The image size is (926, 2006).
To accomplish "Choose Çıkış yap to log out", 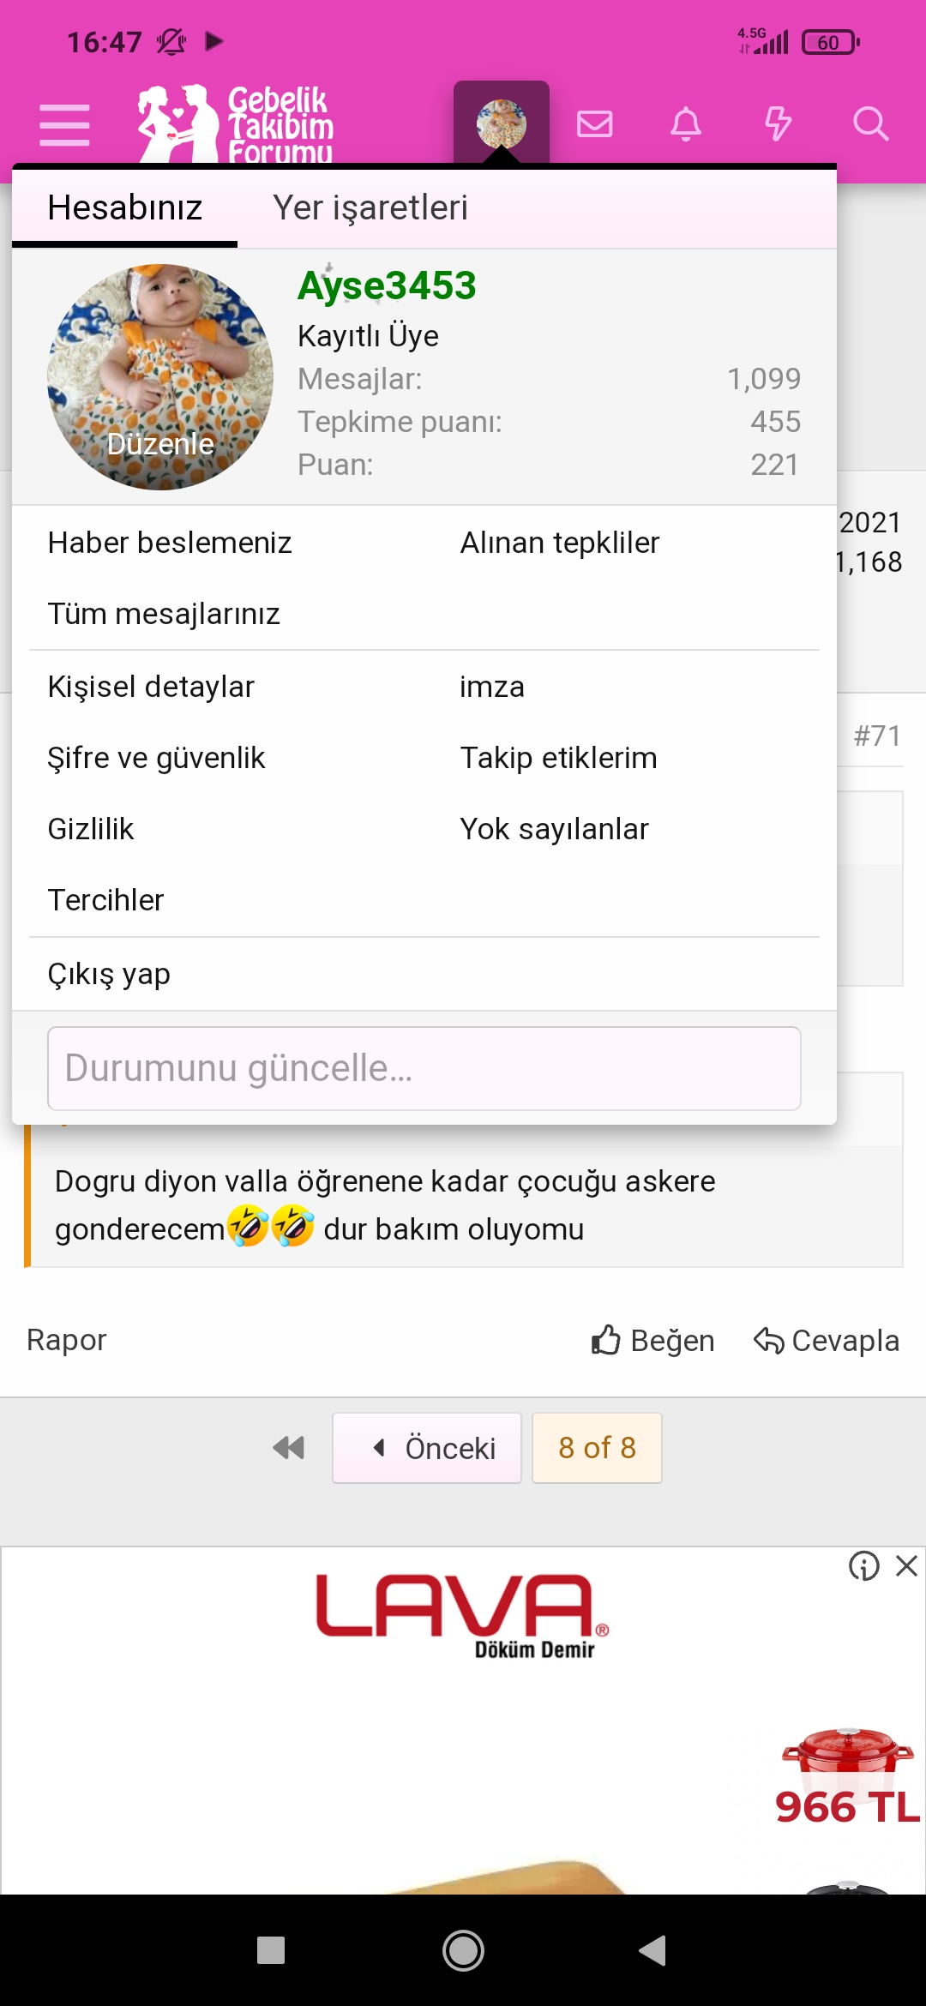I will [x=109, y=974].
